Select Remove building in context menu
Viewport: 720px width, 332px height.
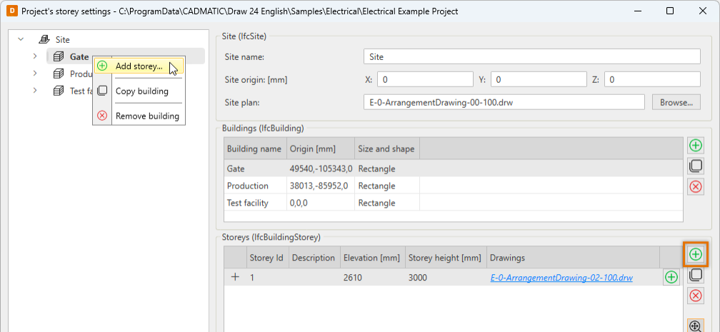(x=146, y=116)
